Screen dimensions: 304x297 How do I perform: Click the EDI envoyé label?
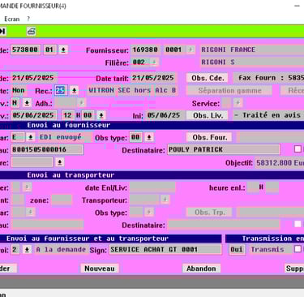61,137
